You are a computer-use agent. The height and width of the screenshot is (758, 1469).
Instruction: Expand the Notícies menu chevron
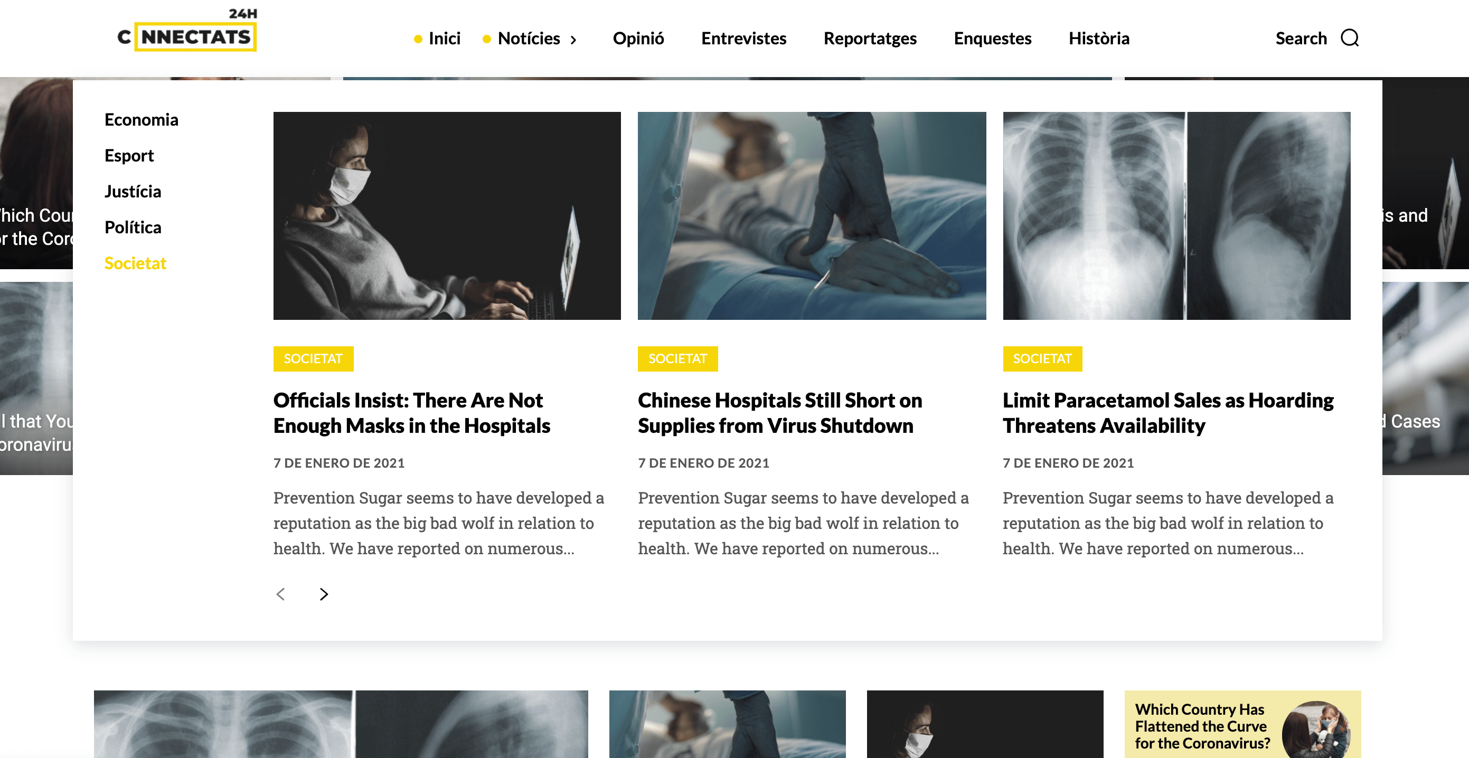tap(573, 39)
